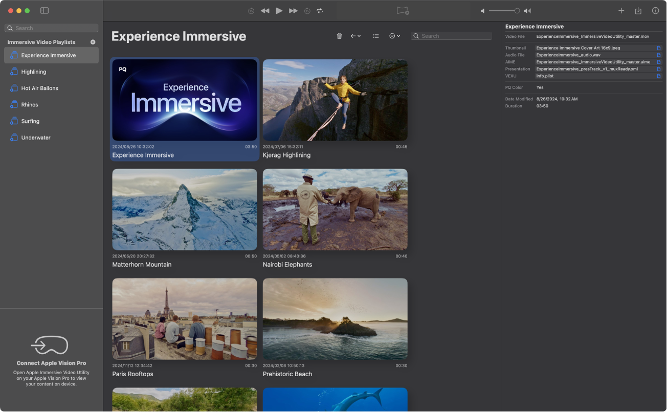Mute audio by clicking the speaker icon
This screenshot has width=667, height=412.
coord(481,10)
